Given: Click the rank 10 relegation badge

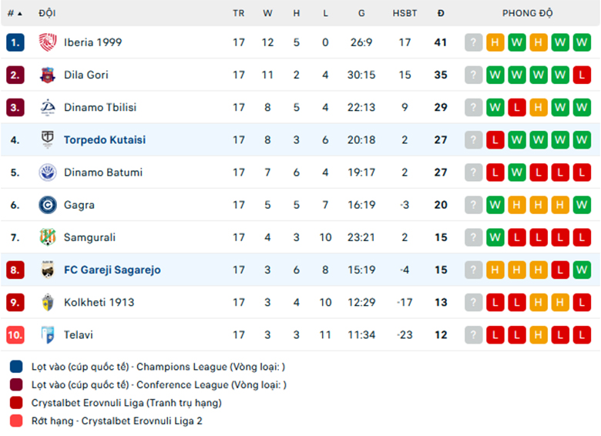Looking at the screenshot, I should (15, 335).
